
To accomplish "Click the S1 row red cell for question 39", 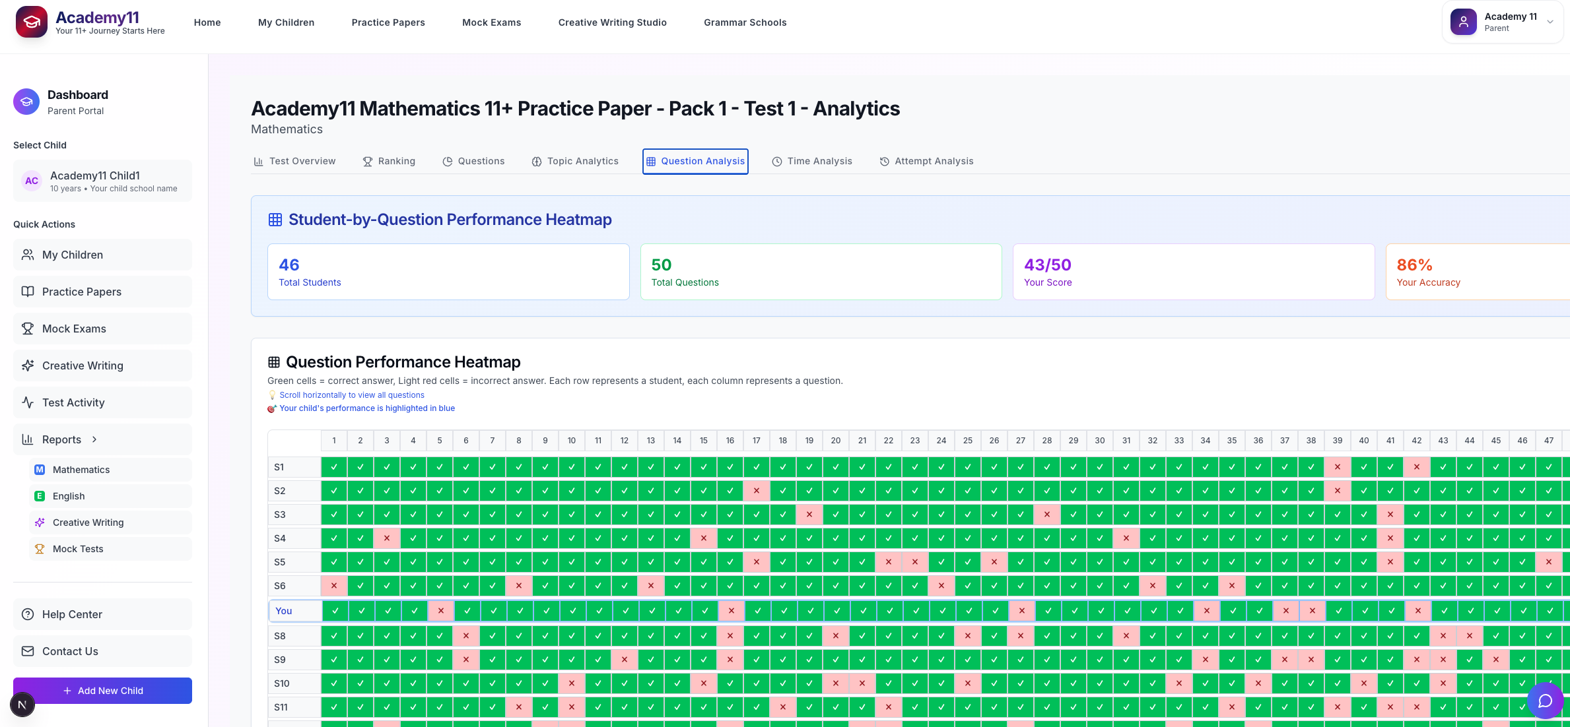I will 1337,467.
